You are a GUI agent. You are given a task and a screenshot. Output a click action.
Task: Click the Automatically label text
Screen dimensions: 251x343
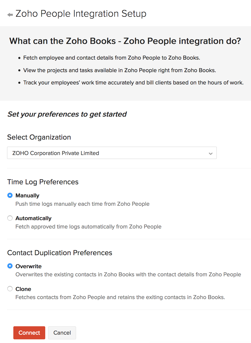click(33, 218)
